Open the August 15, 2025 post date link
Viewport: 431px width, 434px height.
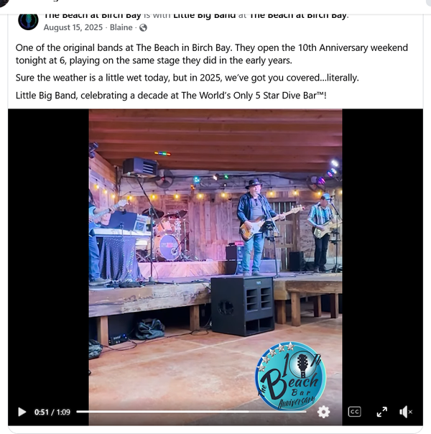click(x=73, y=27)
